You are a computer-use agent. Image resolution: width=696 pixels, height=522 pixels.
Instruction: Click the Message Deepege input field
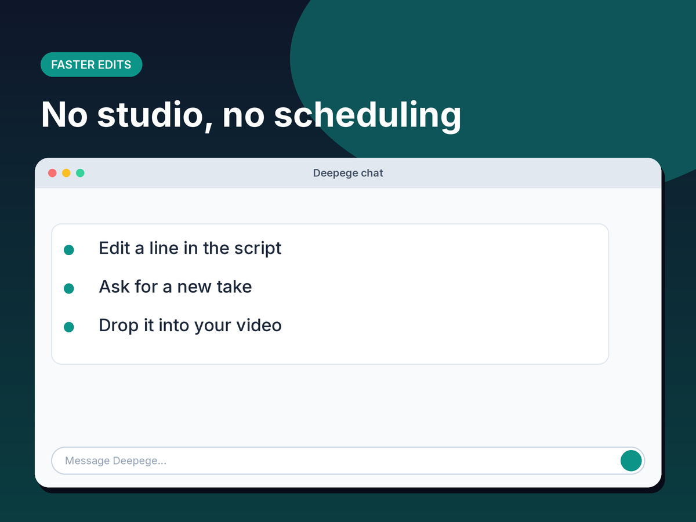[x=348, y=461]
